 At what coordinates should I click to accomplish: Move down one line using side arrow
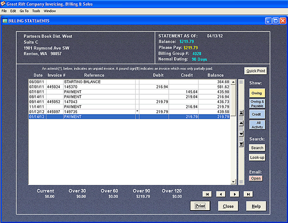(241, 134)
